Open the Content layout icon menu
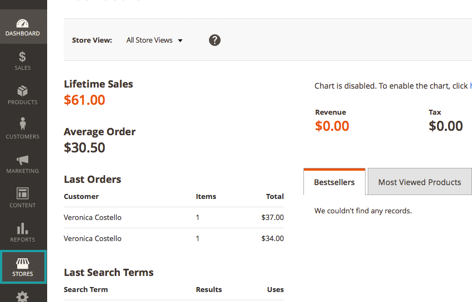This screenshot has height=302, width=472. tap(23, 198)
